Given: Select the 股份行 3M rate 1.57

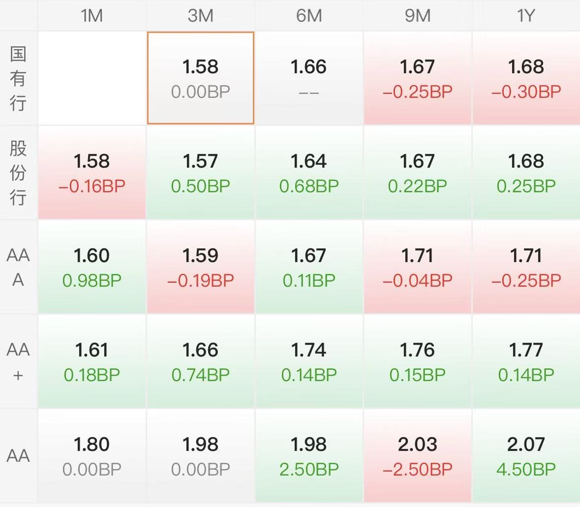Looking at the screenshot, I should tap(201, 172).
